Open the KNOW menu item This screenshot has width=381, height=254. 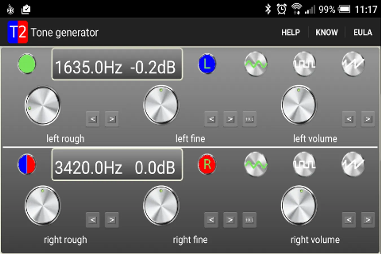click(x=327, y=32)
